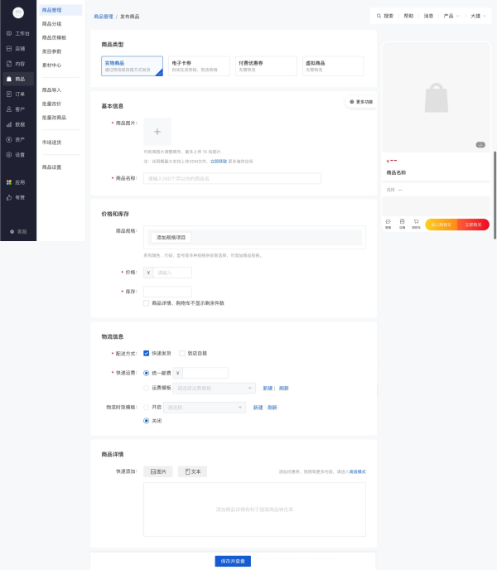The width and height of the screenshot is (497, 570).
Task: Expand the 产品 dropdown in top bar
Action: coord(451,16)
